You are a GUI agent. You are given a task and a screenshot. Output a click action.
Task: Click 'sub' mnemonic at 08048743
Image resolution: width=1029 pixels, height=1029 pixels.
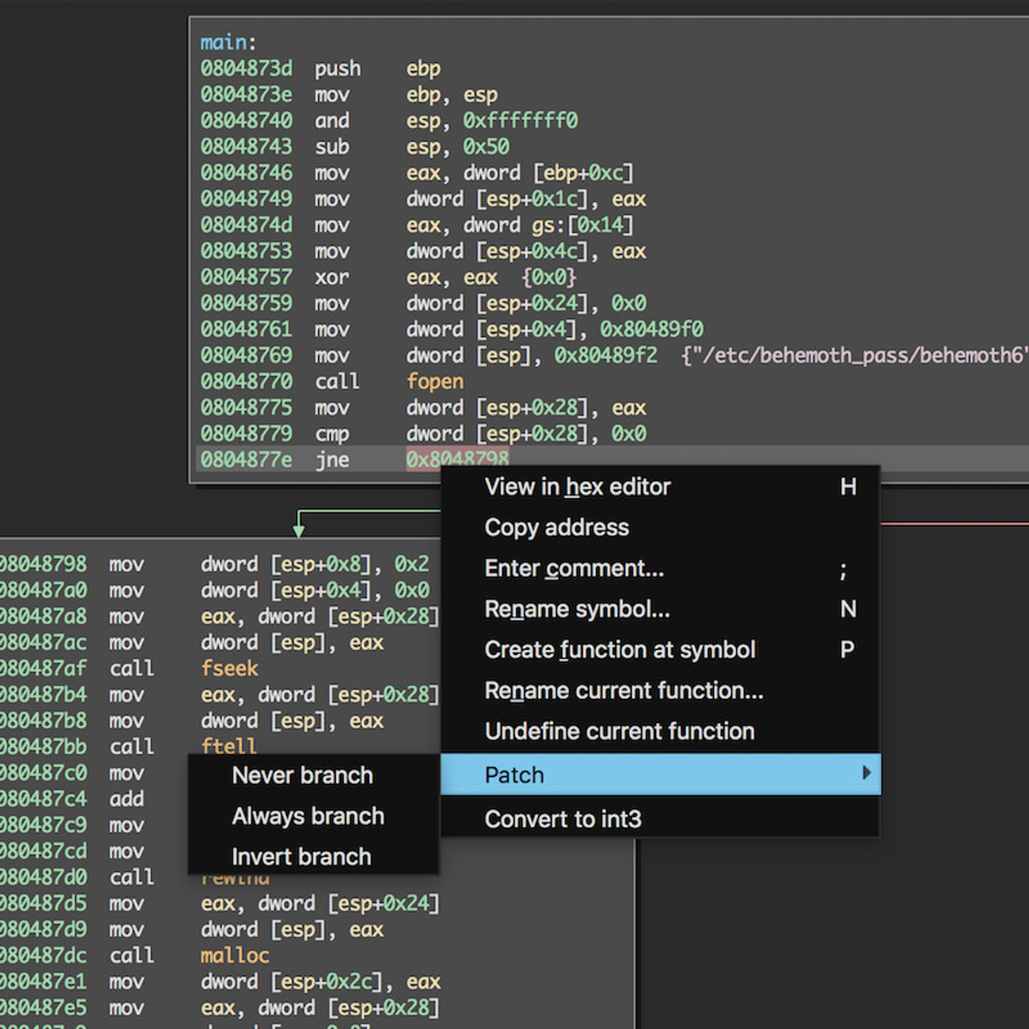coord(332,147)
